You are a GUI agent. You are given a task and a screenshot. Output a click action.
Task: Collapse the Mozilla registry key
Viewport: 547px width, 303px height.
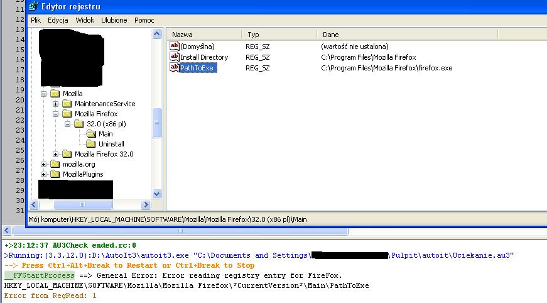click(43, 94)
